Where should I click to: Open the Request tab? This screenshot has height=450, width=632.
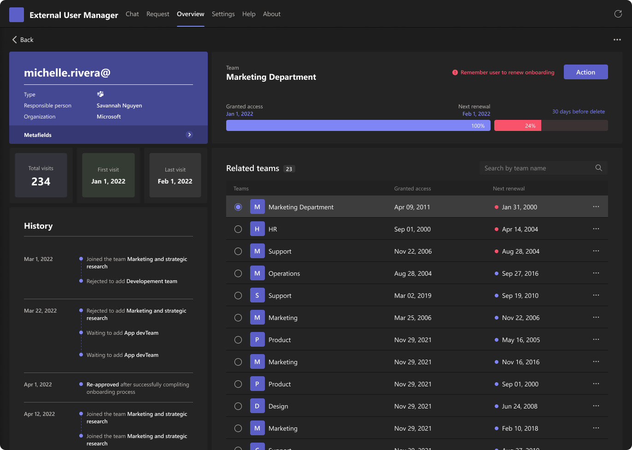pyautogui.click(x=158, y=14)
